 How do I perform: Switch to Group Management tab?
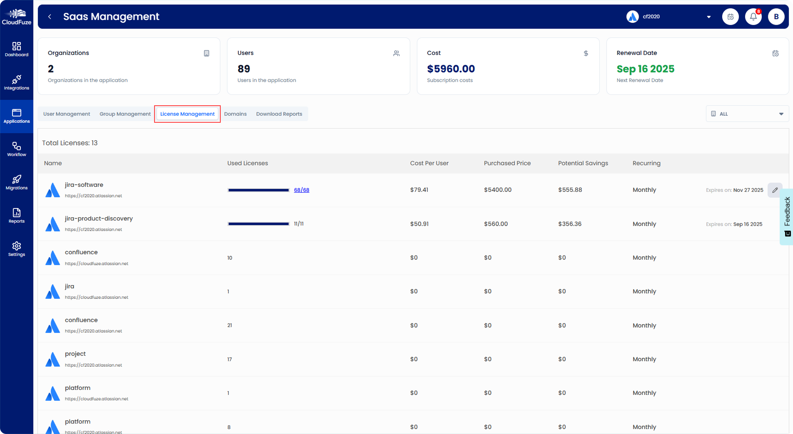click(125, 114)
